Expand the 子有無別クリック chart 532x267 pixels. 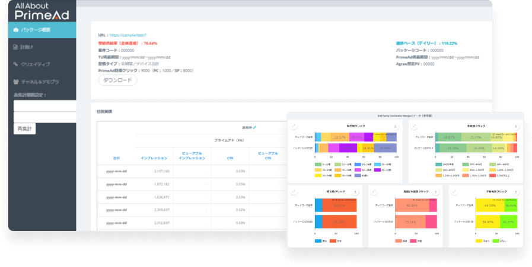coord(454,192)
